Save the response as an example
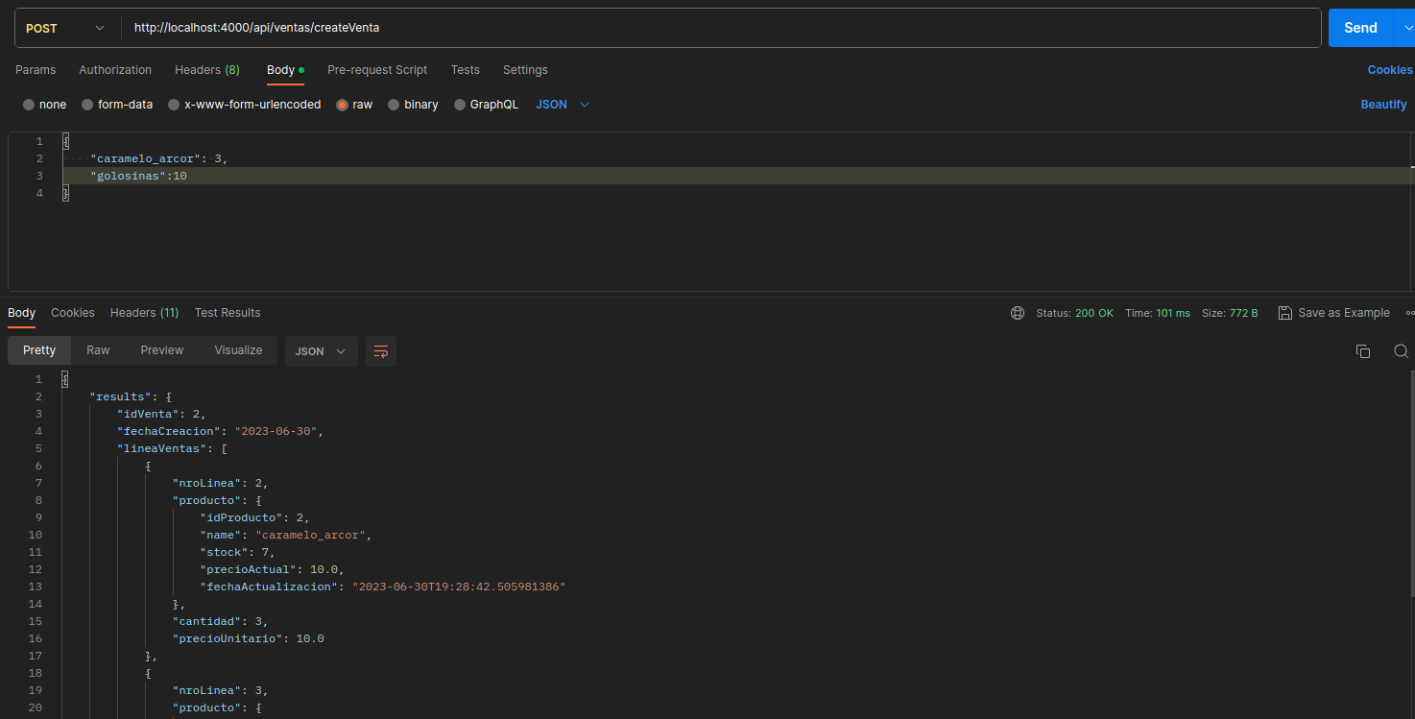 click(1333, 312)
